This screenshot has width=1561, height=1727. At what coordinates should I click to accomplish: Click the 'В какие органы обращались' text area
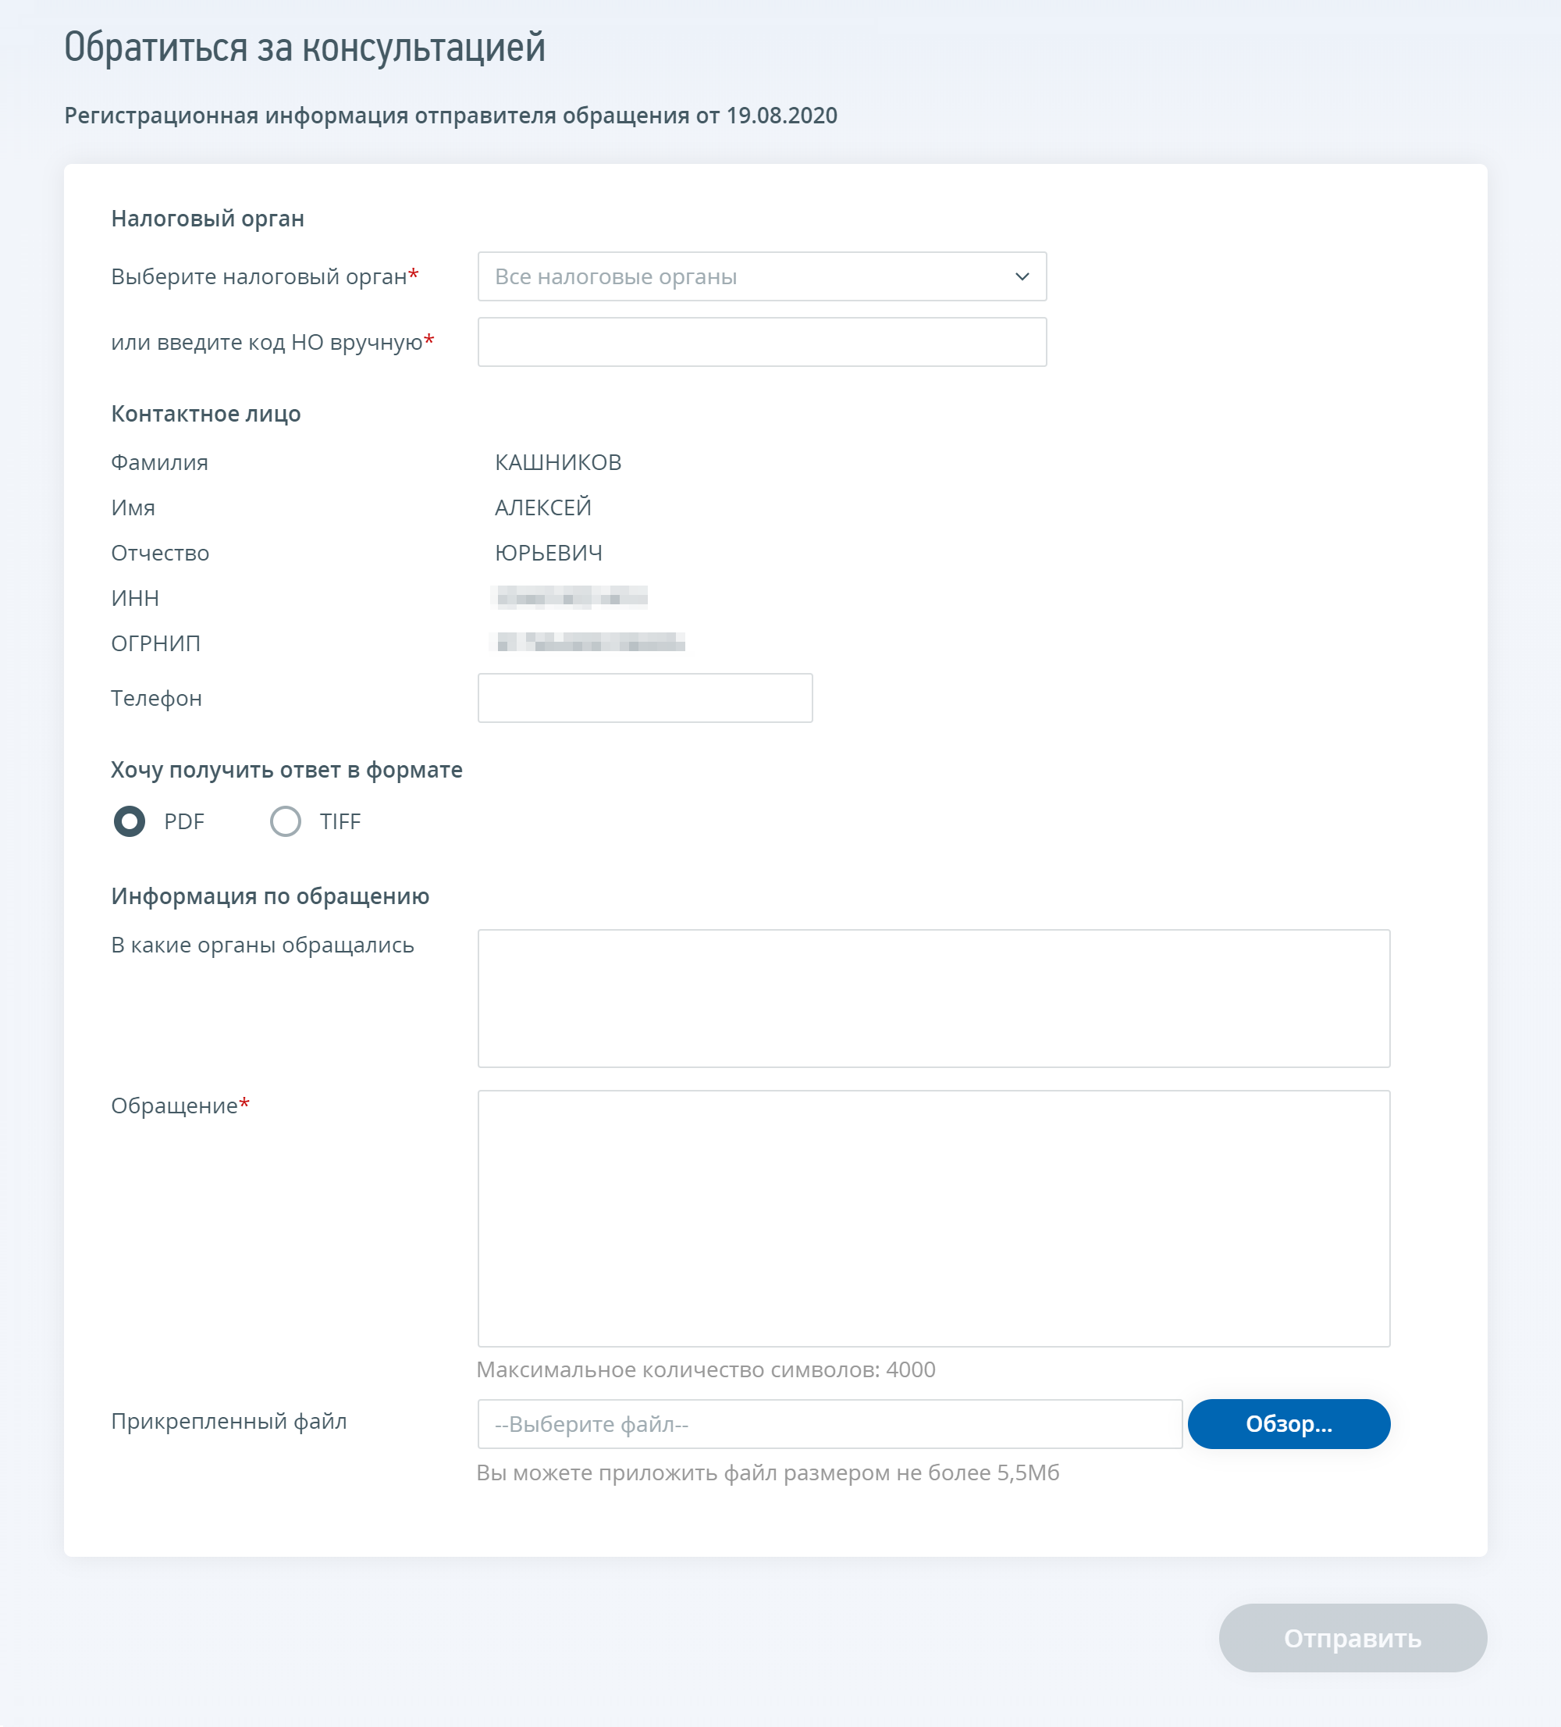(x=933, y=999)
